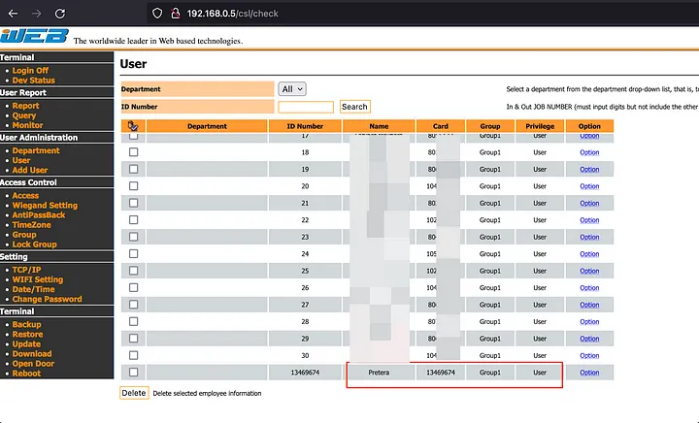Go to Wiegand Setting in sidebar
The width and height of the screenshot is (699, 423).
point(45,205)
